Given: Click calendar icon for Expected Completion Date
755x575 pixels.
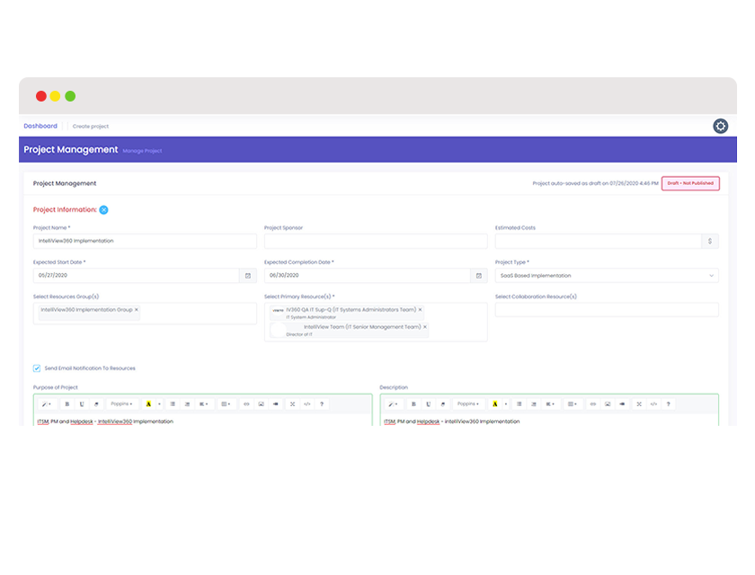Looking at the screenshot, I should pos(479,276).
